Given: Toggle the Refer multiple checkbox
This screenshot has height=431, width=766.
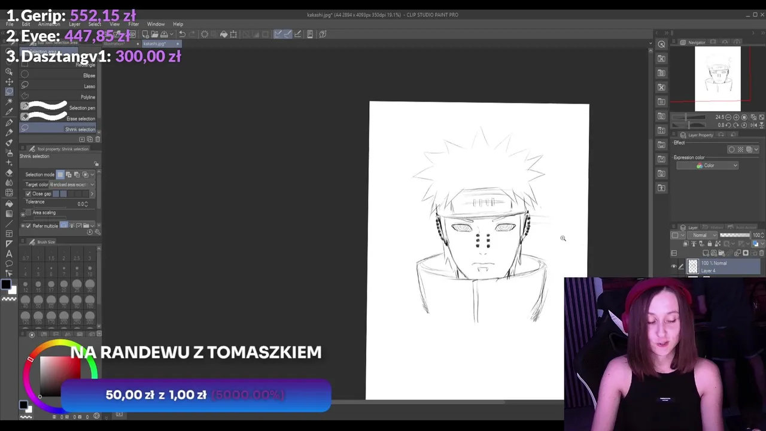Looking at the screenshot, I should [28, 226].
